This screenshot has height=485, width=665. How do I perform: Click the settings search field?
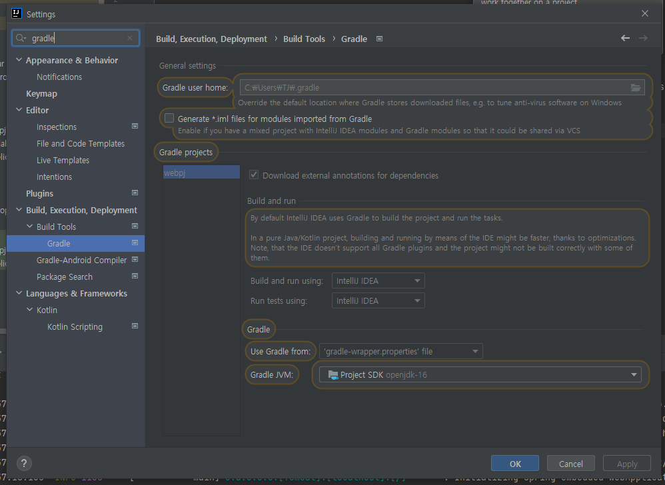pos(75,38)
